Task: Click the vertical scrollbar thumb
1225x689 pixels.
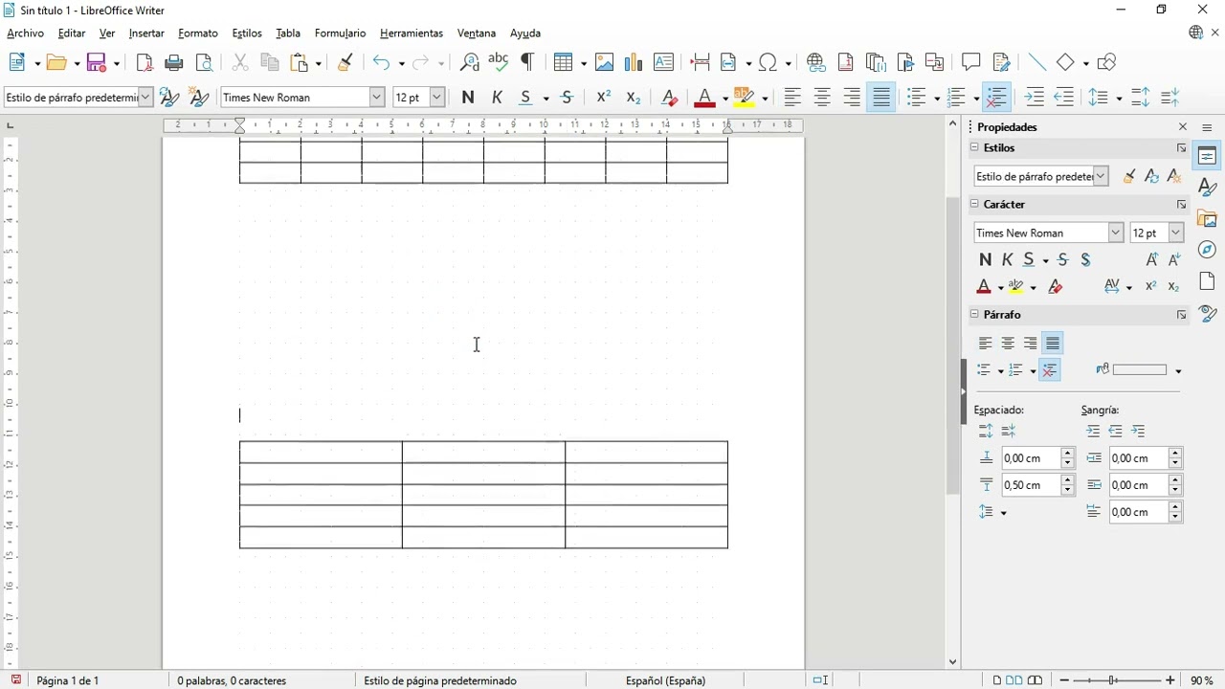Action: [952, 346]
